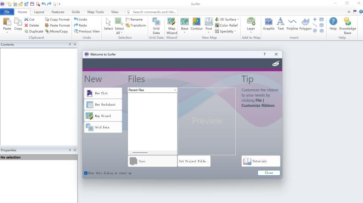Close the Contents panel
363x203 pixels.
(75, 44)
